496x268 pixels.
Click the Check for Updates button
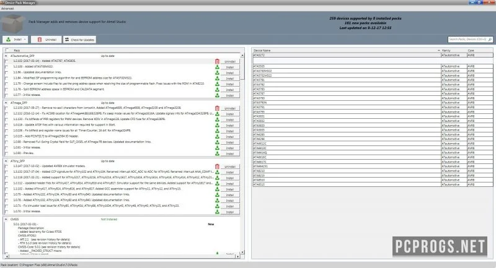pyautogui.click(x=79, y=40)
